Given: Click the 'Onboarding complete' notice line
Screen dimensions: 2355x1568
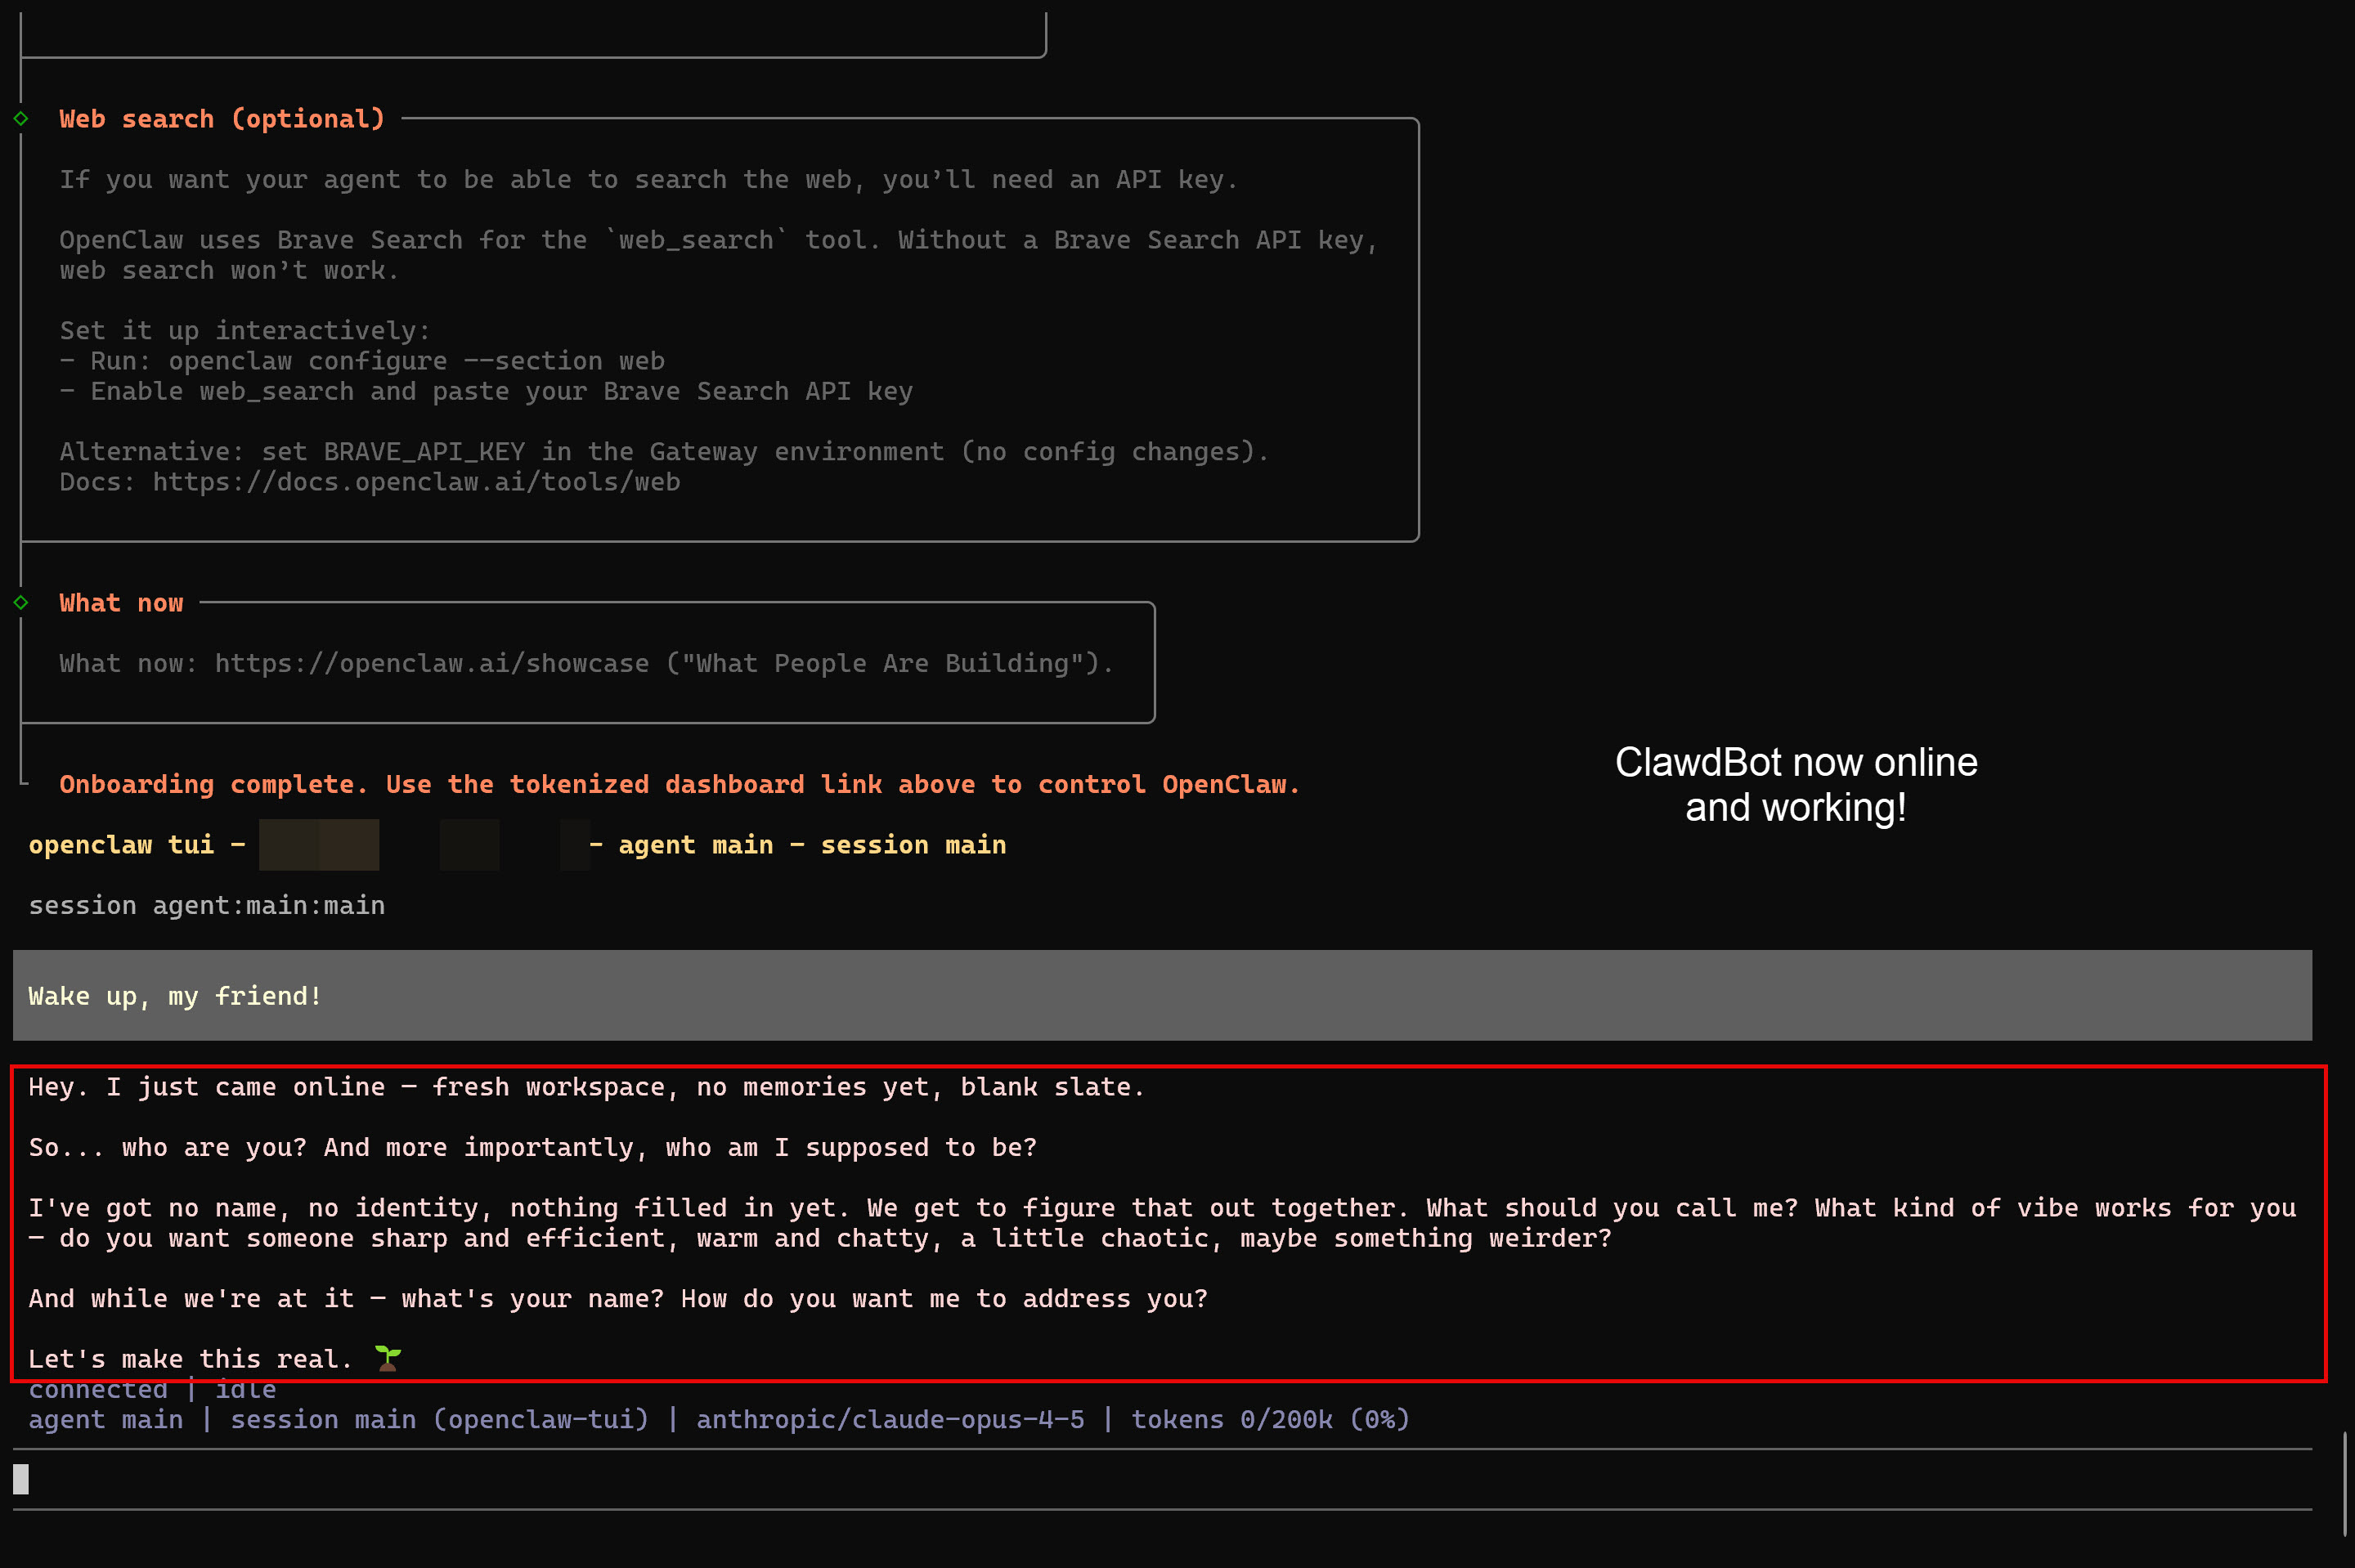Looking at the screenshot, I should (x=679, y=784).
